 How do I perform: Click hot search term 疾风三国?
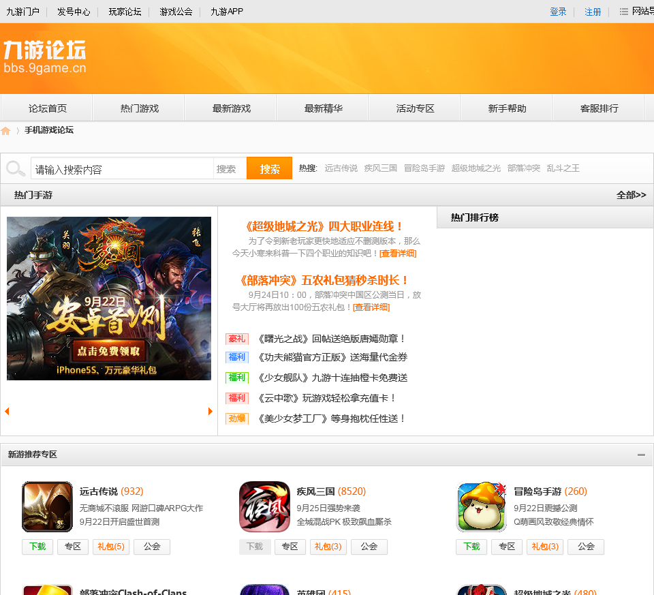[x=380, y=168]
